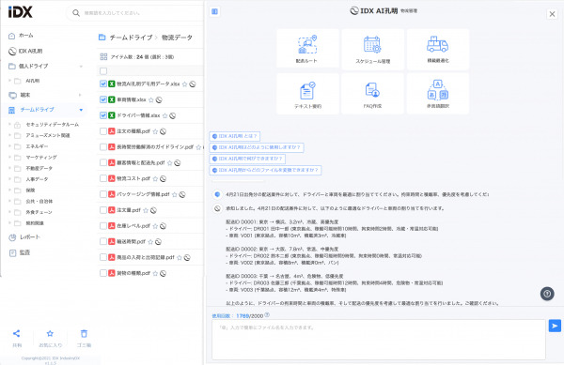Toggle the select-all files checkbox
The width and height of the screenshot is (564, 365).
[x=103, y=71]
